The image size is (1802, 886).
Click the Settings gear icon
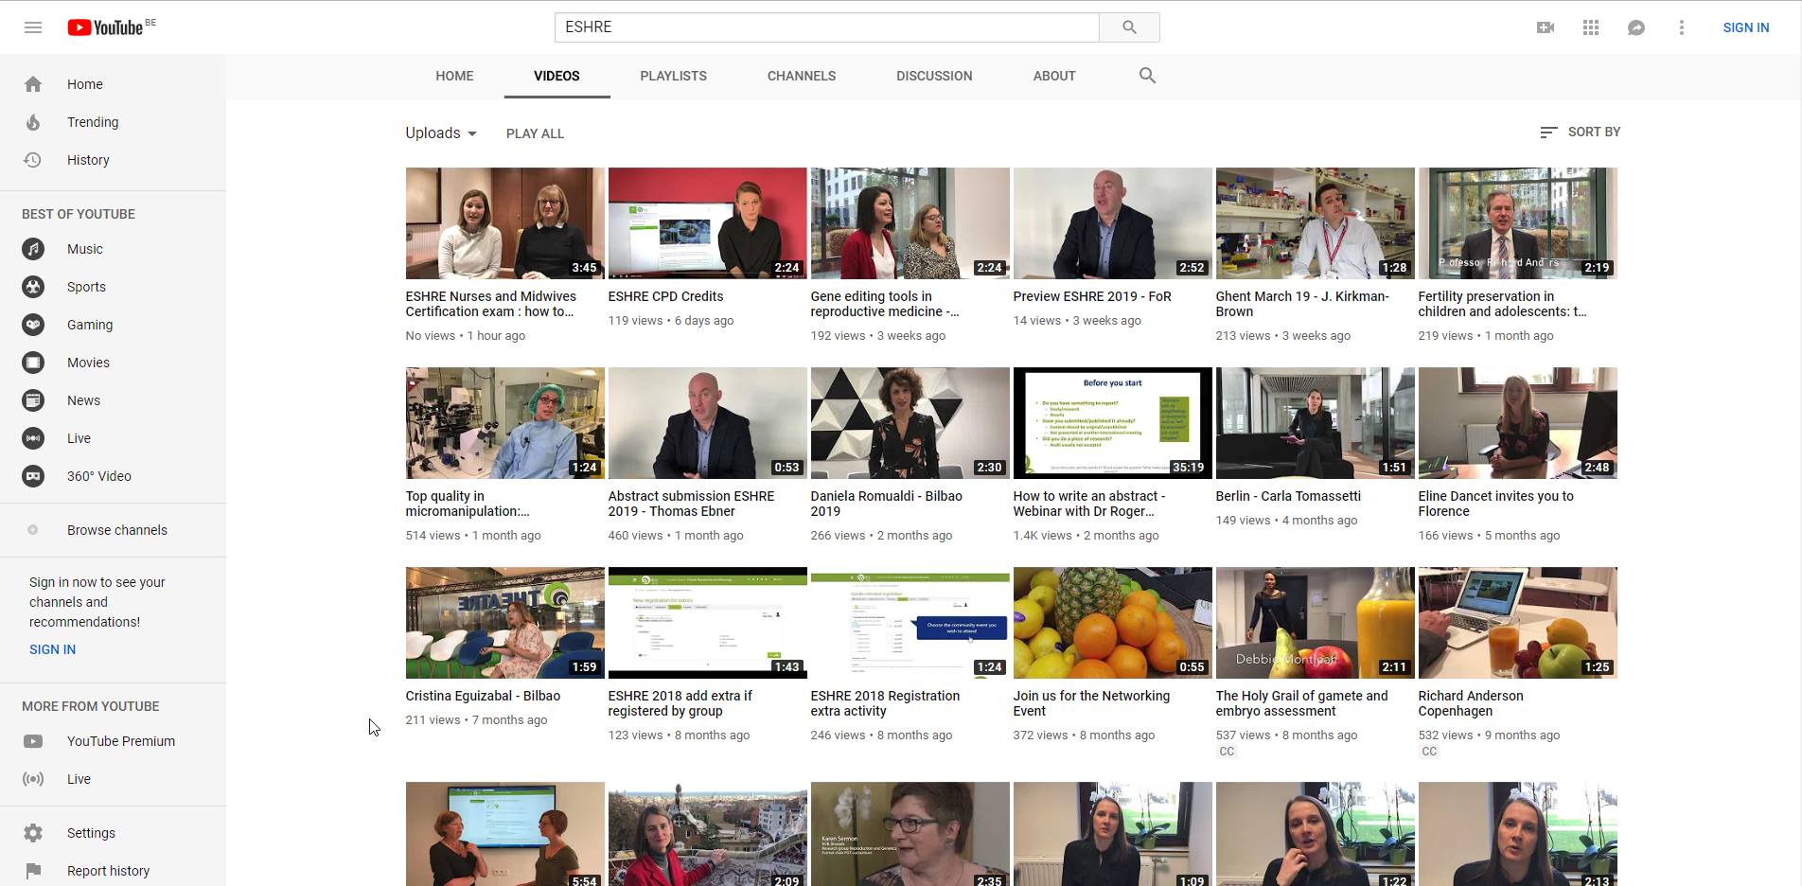click(33, 833)
